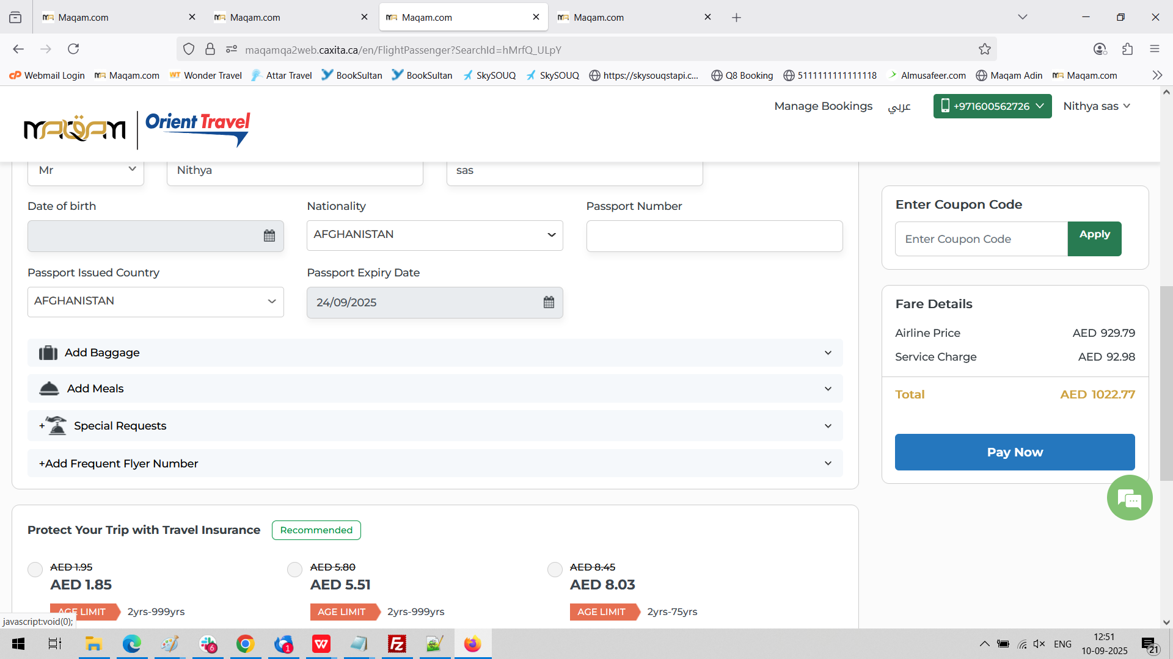This screenshot has width=1173, height=659.
Task: Open the green live chat bubble
Action: 1130,498
